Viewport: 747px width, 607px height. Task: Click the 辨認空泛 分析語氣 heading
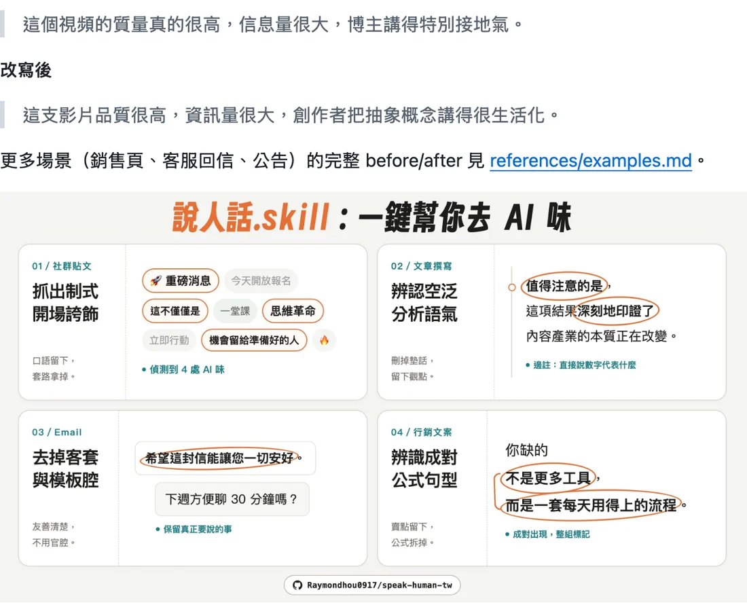[x=424, y=303]
